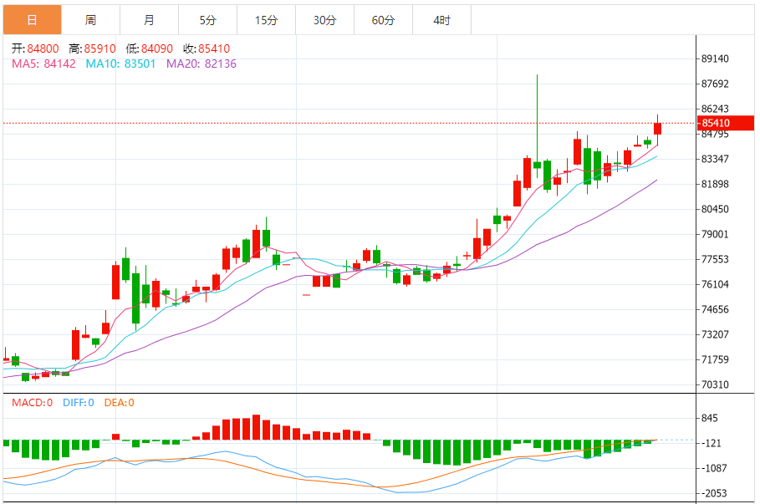Viewport: 760px width, 504px height.
Task: Click the MACD:0 indicator label
Action: tap(32, 403)
